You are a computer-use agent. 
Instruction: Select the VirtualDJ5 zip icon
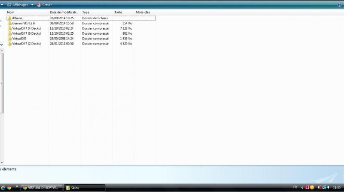tap(9, 39)
